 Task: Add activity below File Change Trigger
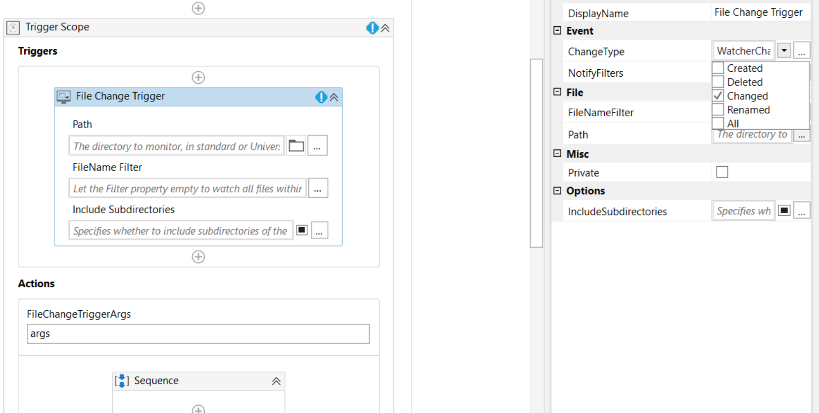coord(198,257)
